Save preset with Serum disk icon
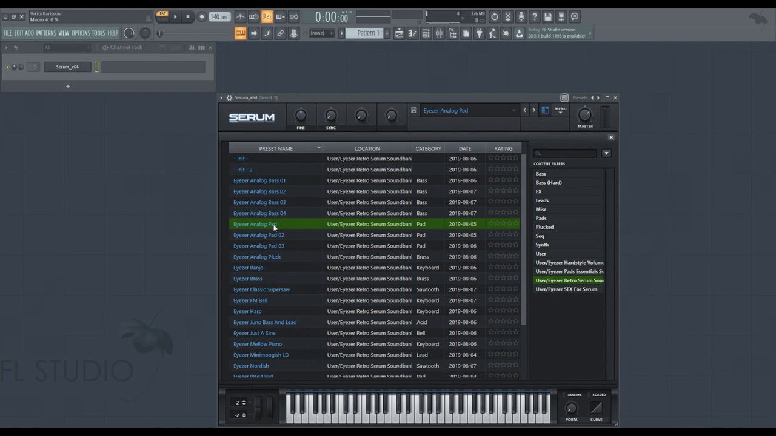The height and width of the screenshot is (436, 776). [x=413, y=110]
